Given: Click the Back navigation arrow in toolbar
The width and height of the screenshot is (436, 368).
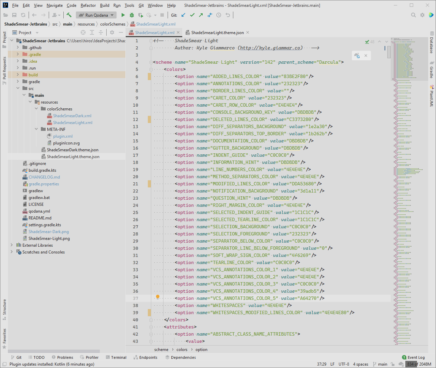Looking at the screenshot, I should (34, 15).
